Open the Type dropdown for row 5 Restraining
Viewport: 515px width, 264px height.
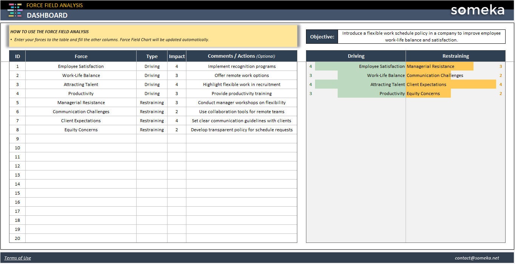152,102
